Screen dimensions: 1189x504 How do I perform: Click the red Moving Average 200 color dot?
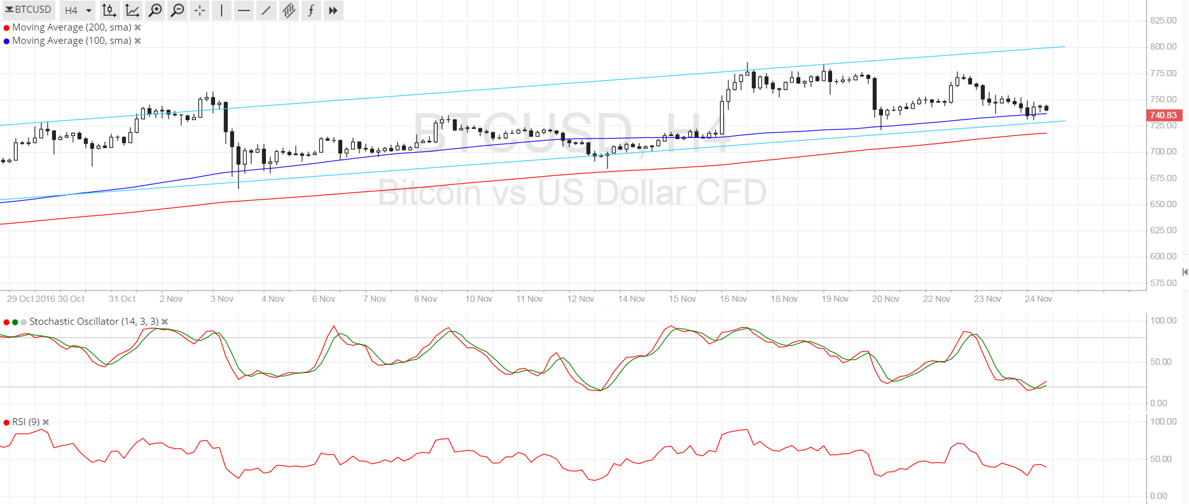[x=6, y=28]
